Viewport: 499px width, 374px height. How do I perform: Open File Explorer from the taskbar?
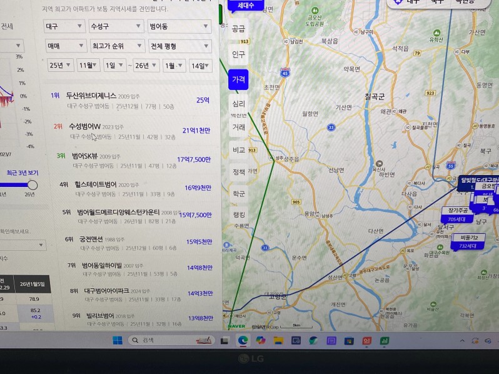(278, 341)
